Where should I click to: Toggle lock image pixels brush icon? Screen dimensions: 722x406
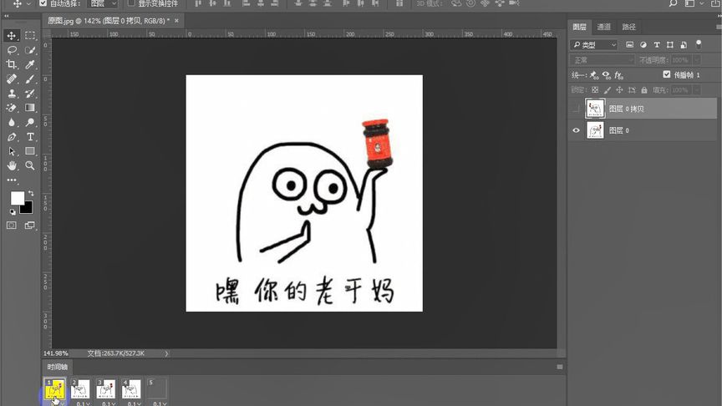click(x=608, y=89)
